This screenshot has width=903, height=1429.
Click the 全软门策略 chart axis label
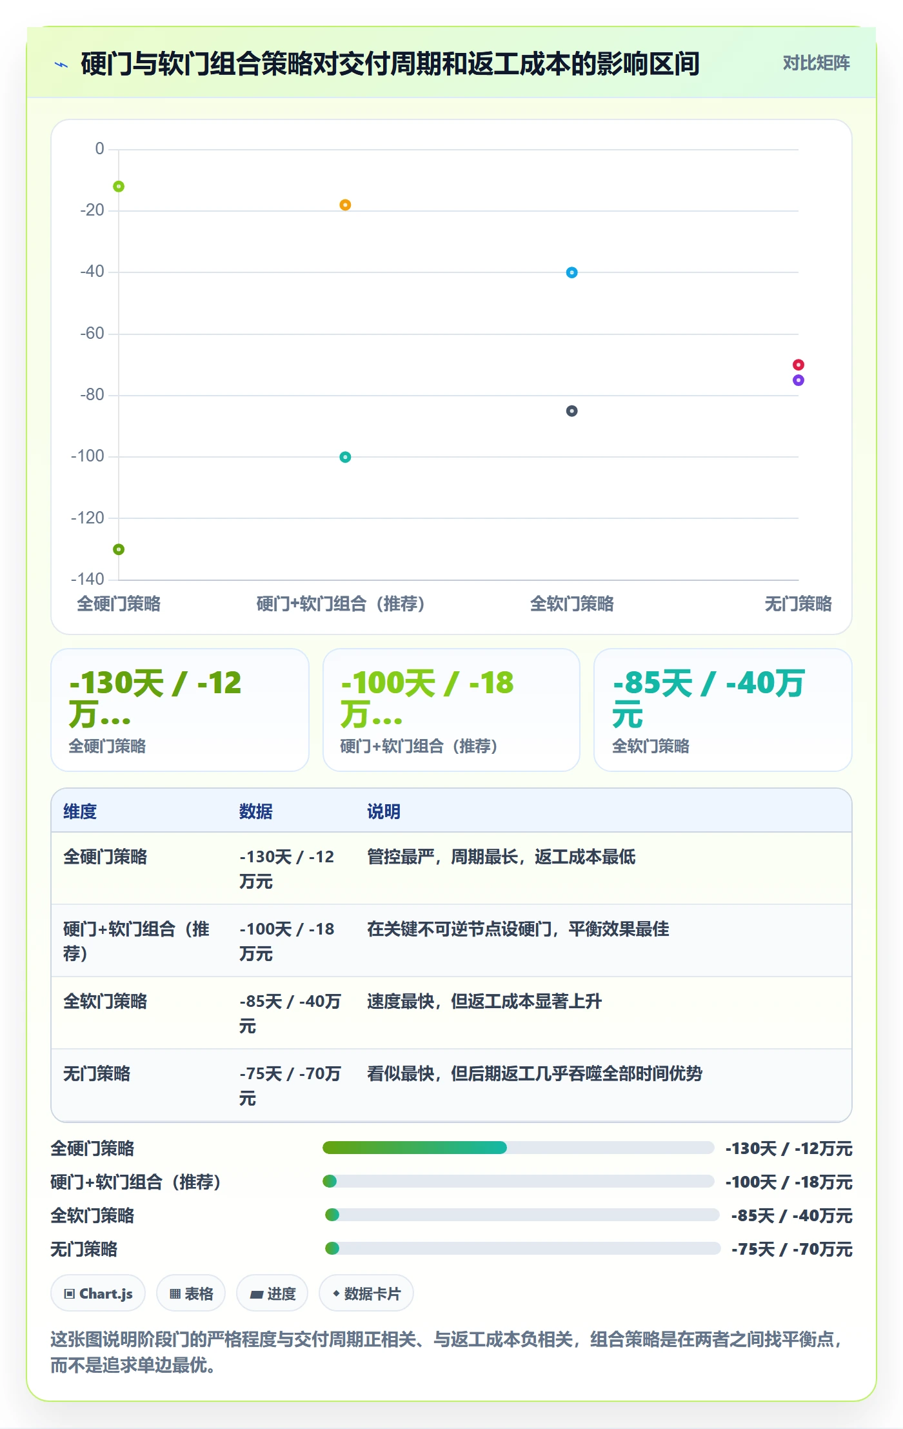click(571, 604)
